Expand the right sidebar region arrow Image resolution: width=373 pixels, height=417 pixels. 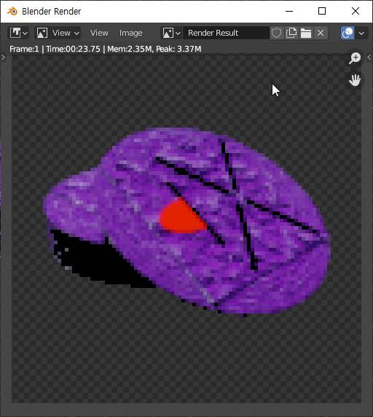(369, 57)
